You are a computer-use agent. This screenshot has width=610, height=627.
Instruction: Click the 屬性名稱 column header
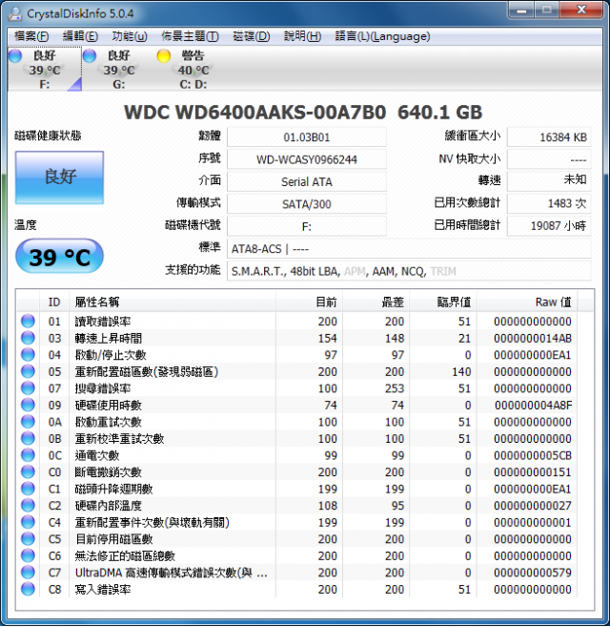(x=173, y=302)
